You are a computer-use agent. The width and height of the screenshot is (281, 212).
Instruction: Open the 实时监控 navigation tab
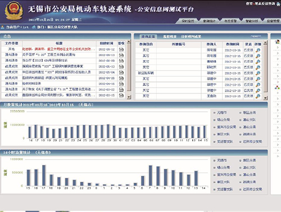tap(188, 21)
